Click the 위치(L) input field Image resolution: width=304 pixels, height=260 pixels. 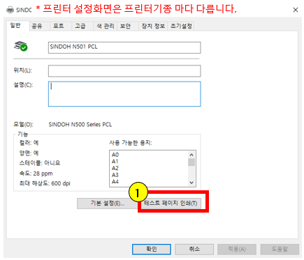124,71
